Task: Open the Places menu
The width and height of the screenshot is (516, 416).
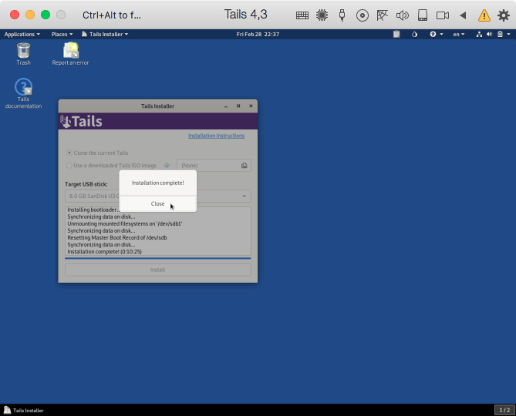Action: tap(62, 34)
